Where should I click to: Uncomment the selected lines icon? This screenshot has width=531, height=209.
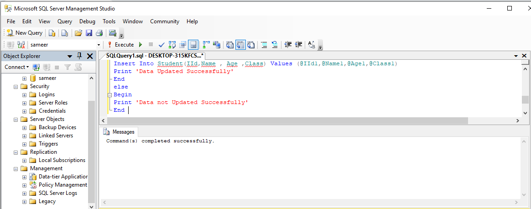275,45
